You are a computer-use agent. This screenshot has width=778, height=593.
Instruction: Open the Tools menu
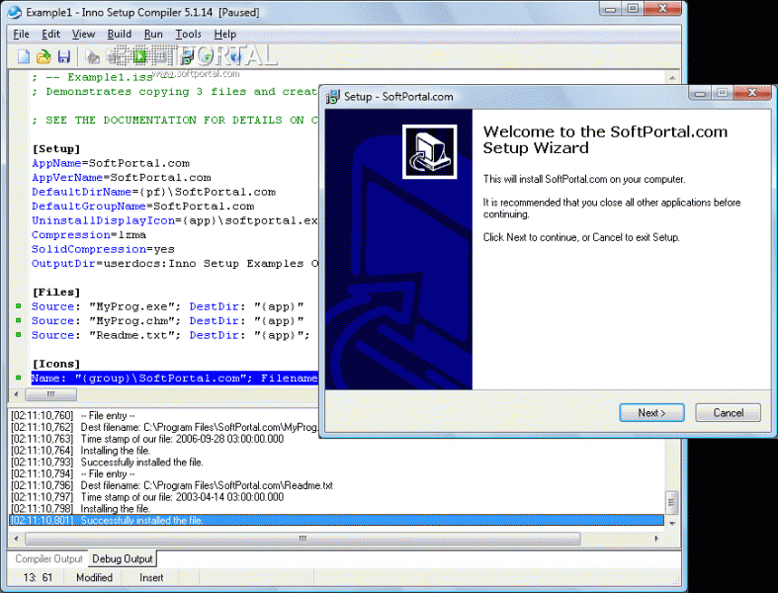point(188,35)
